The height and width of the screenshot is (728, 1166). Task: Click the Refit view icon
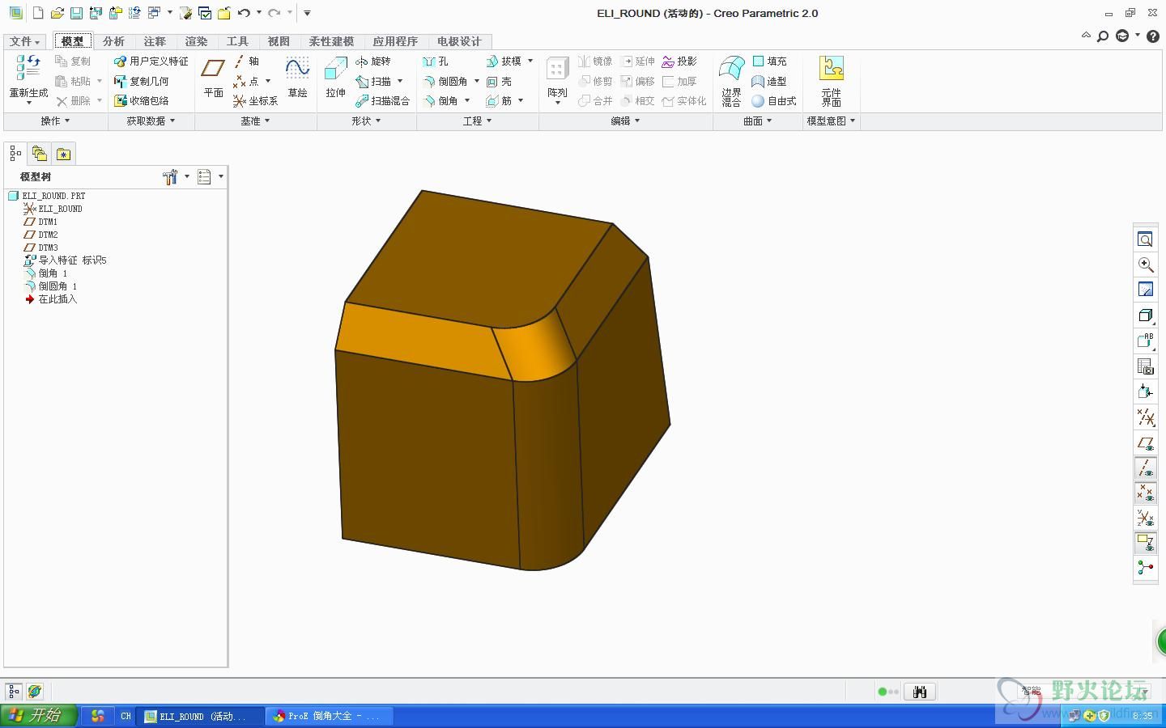pyautogui.click(x=1145, y=239)
